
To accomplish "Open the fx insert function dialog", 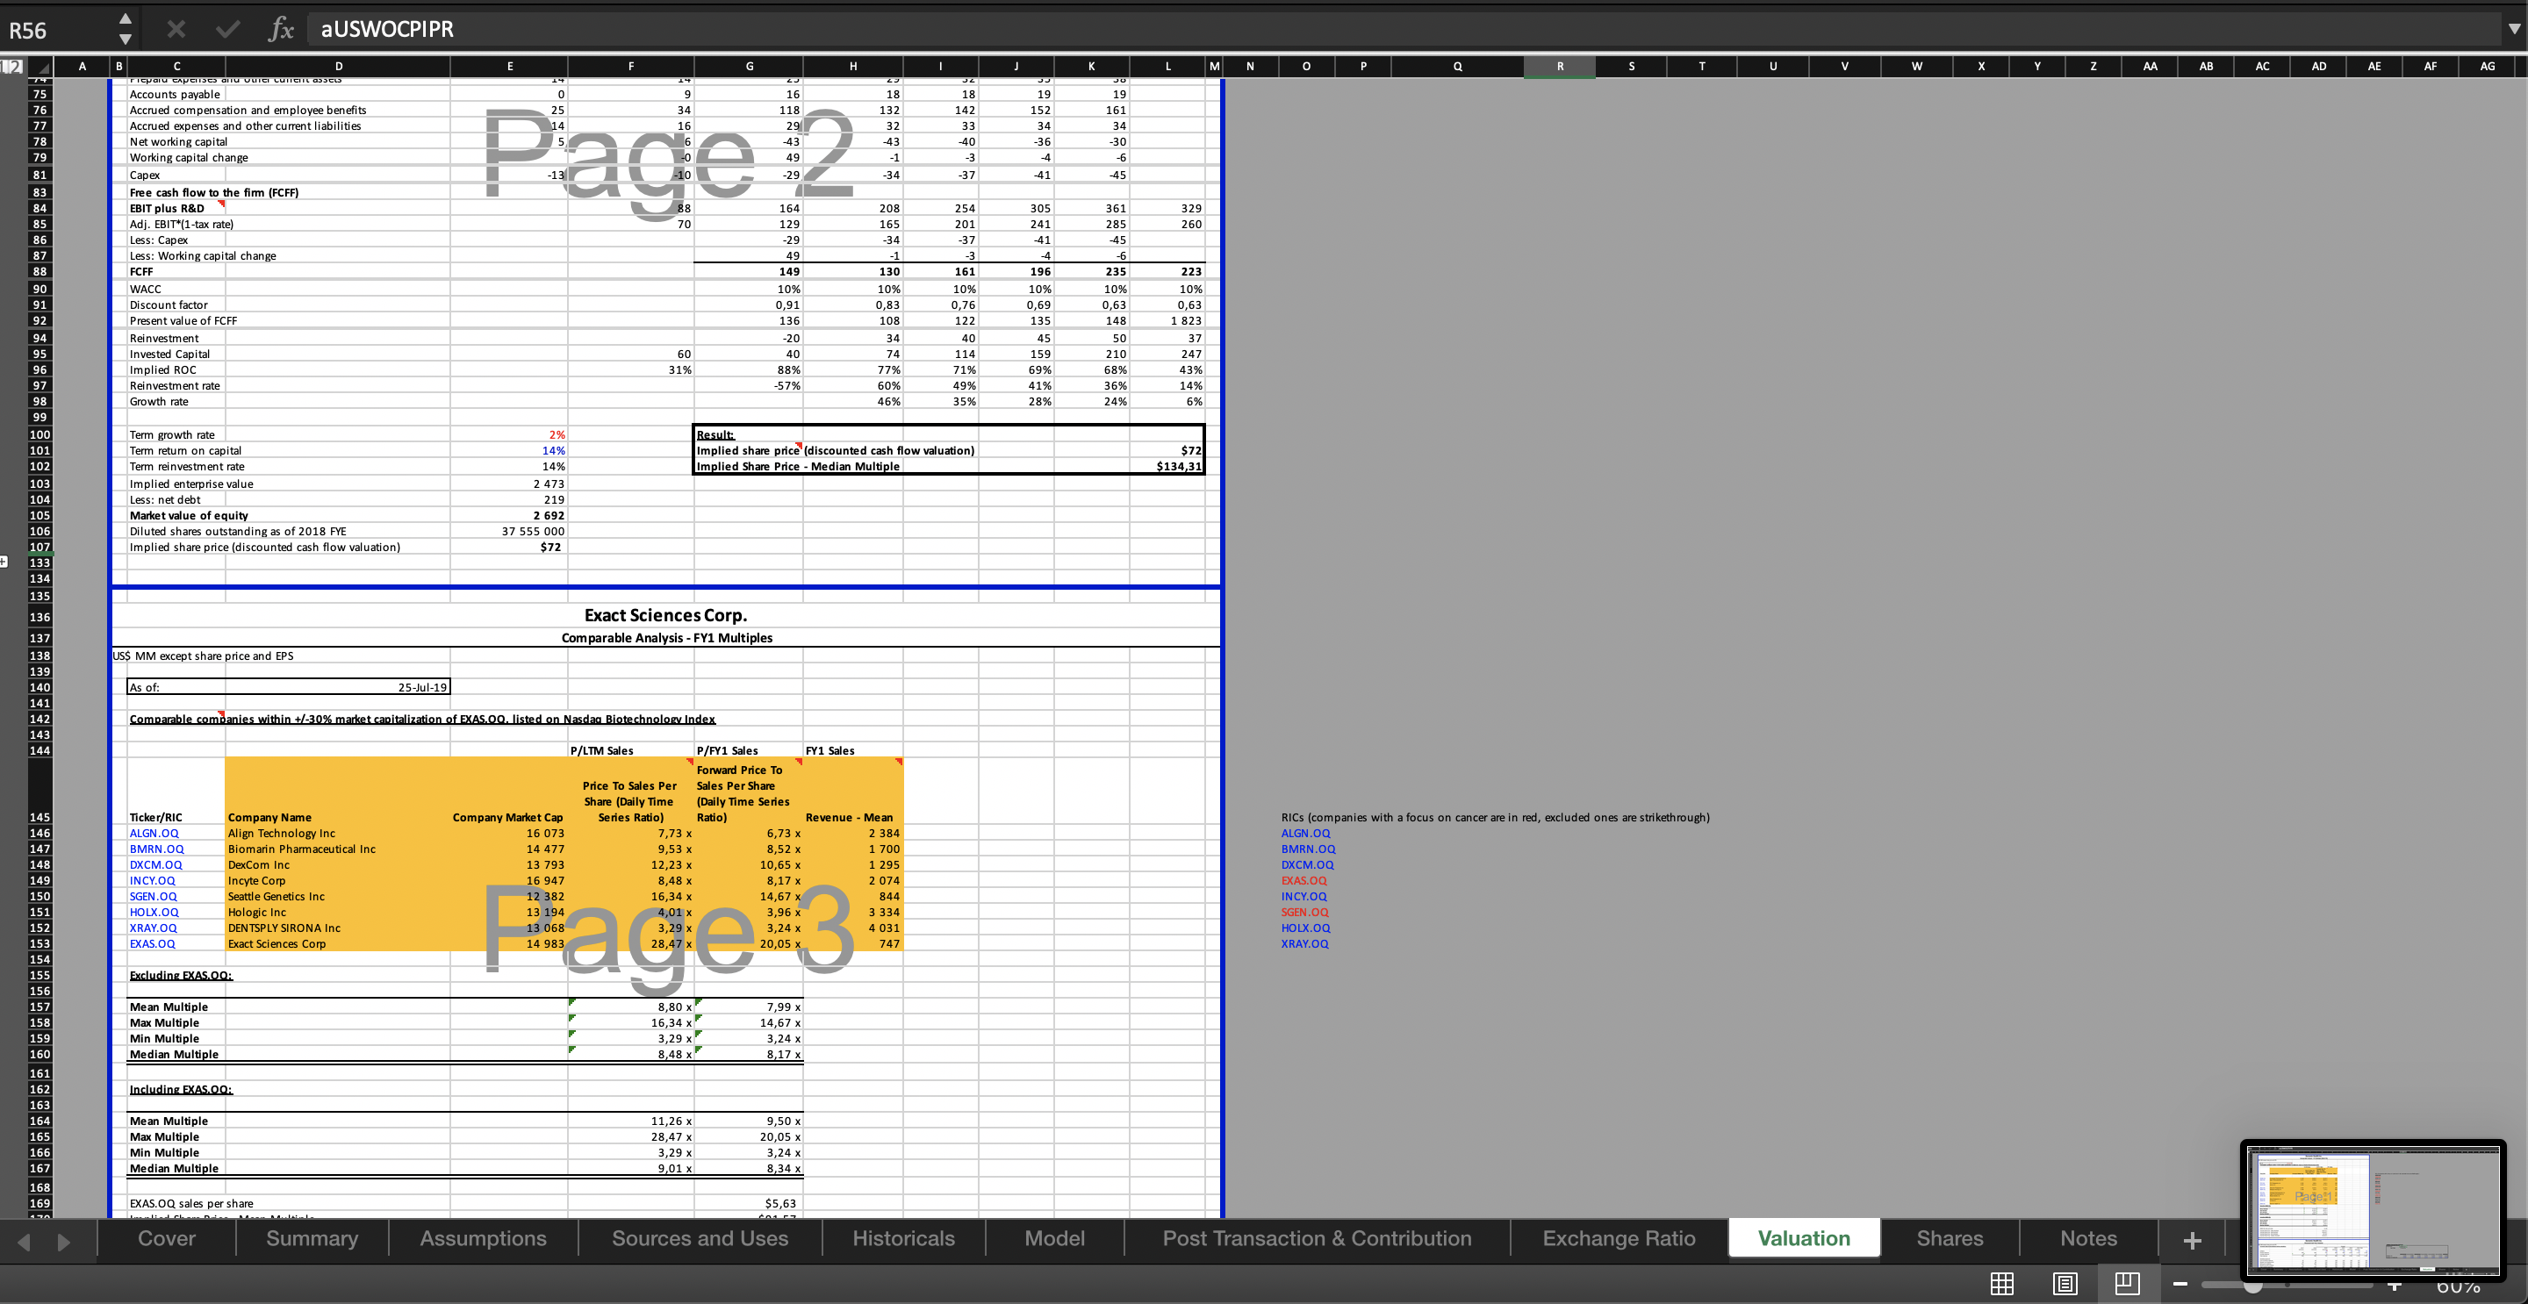I will (x=281, y=30).
